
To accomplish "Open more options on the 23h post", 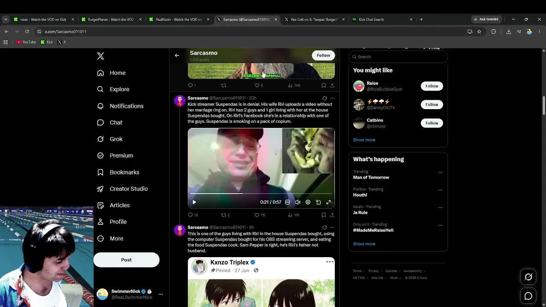I will coord(332,98).
